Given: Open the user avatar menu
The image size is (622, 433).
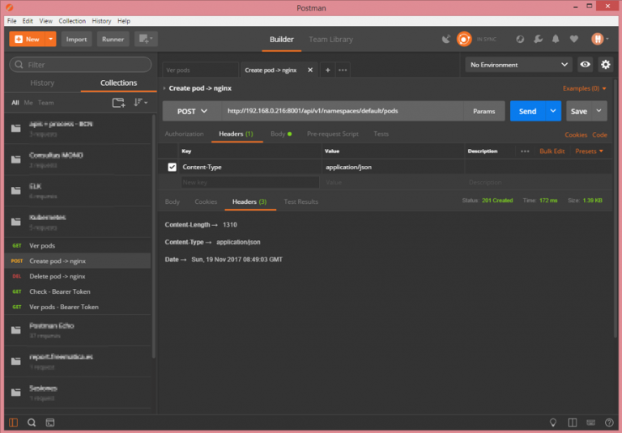Looking at the screenshot, I should point(599,39).
